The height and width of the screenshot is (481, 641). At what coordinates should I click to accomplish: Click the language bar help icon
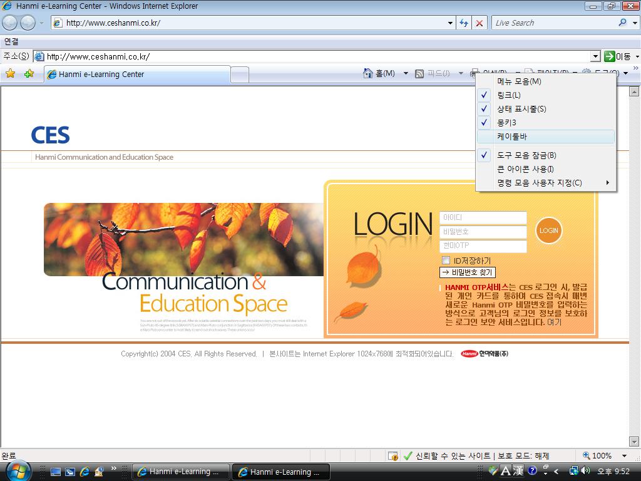coord(532,470)
